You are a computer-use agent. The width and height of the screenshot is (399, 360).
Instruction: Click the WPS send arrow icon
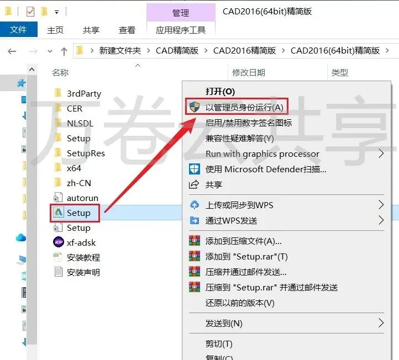click(x=195, y=220)
